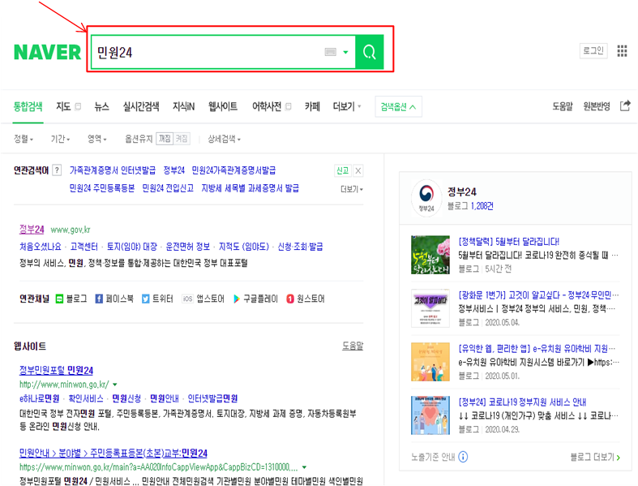Select the 뉴스 tab
Viewport: 638px width, 486px height.
pyautogui.click(x=101, y=107)
